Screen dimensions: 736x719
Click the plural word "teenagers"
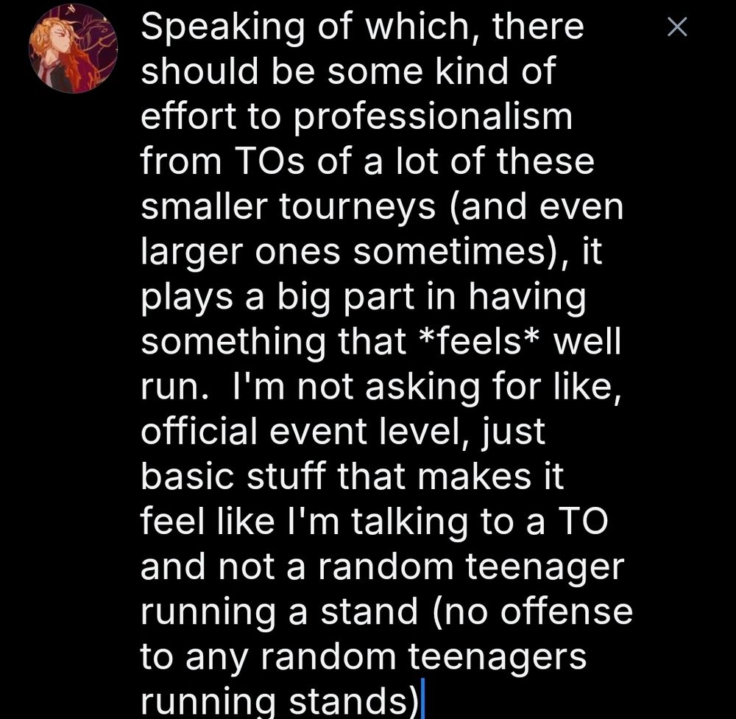click(x=497, y=657)
